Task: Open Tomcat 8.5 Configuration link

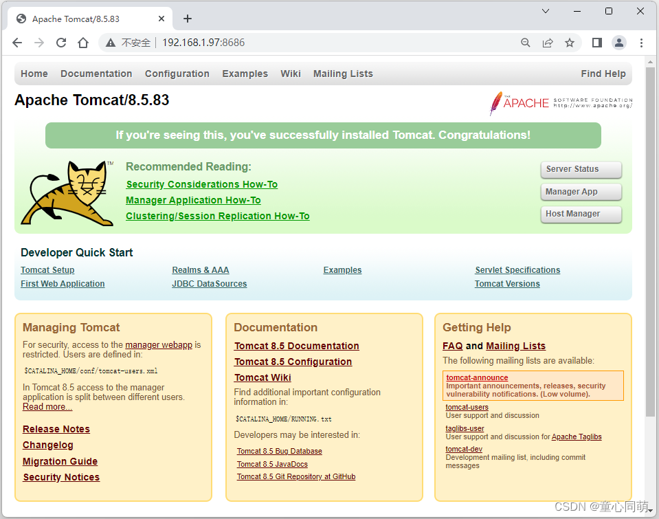Action: point(293,362)
